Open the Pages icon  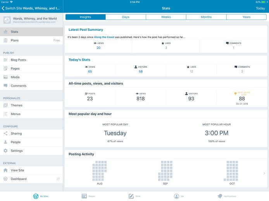5,68
